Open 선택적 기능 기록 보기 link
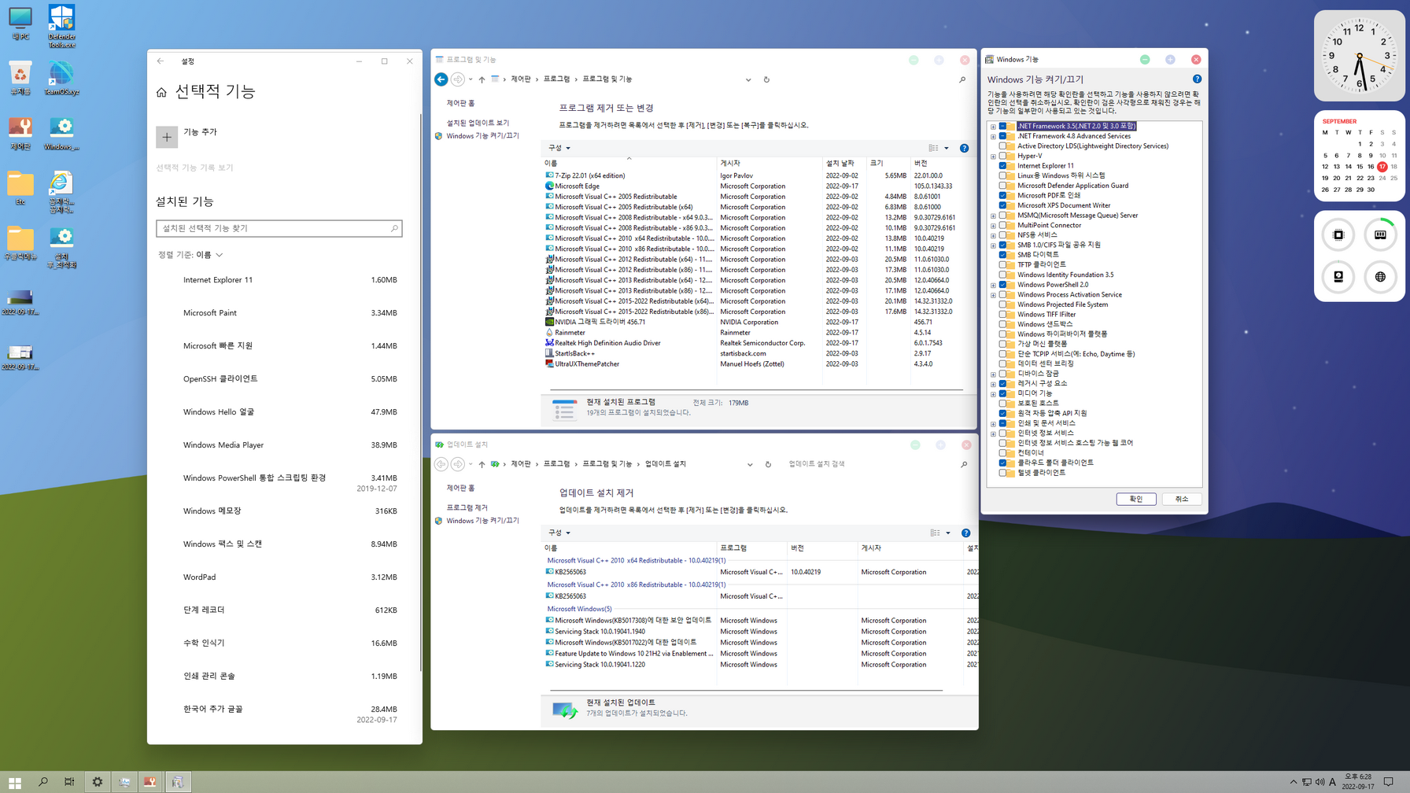This screenshot has height=793, width=1410. point(194,168)
